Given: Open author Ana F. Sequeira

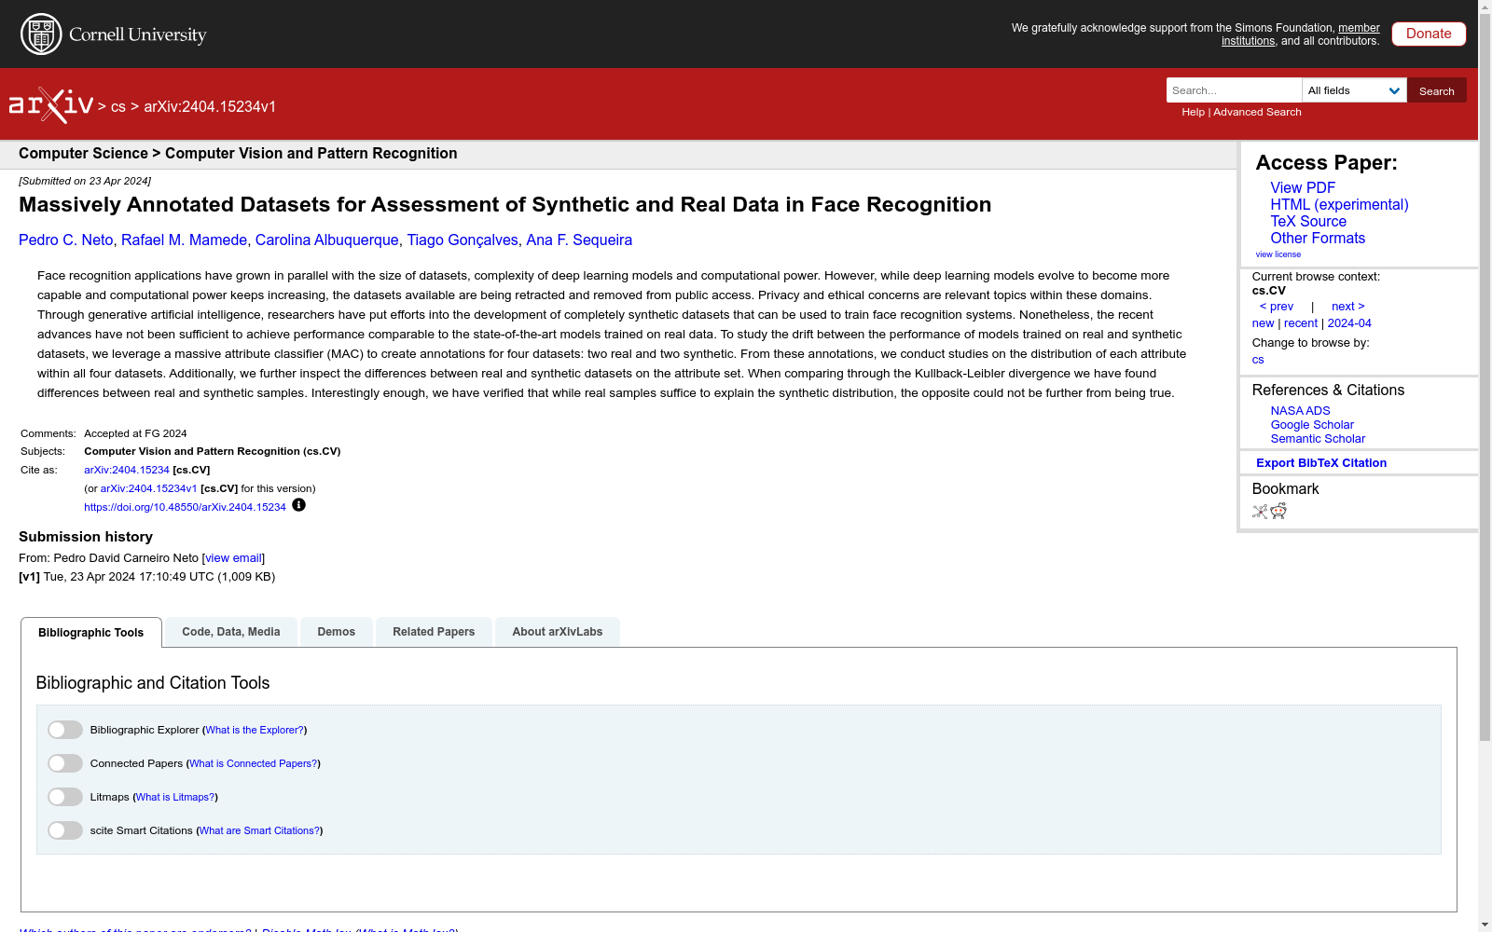Looking at the screenshot, I should pyautogui.click(x=579, y=240).
